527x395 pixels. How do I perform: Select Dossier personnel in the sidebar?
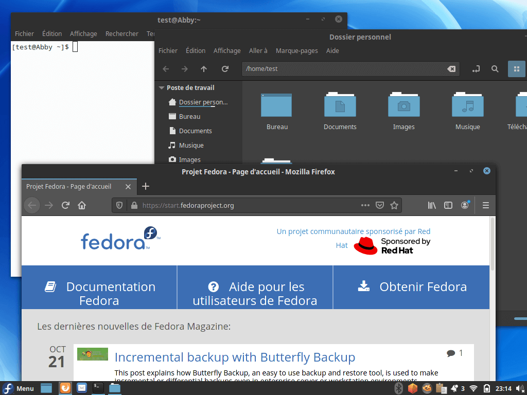[198, 102]
